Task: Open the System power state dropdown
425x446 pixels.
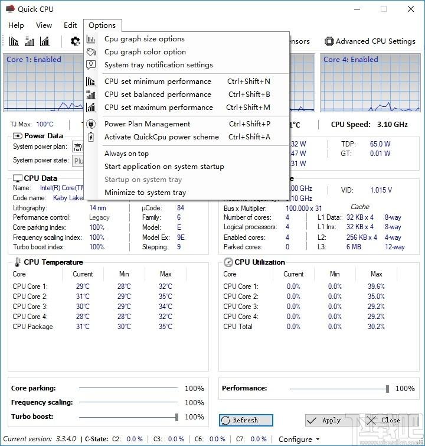Action: 78,161
